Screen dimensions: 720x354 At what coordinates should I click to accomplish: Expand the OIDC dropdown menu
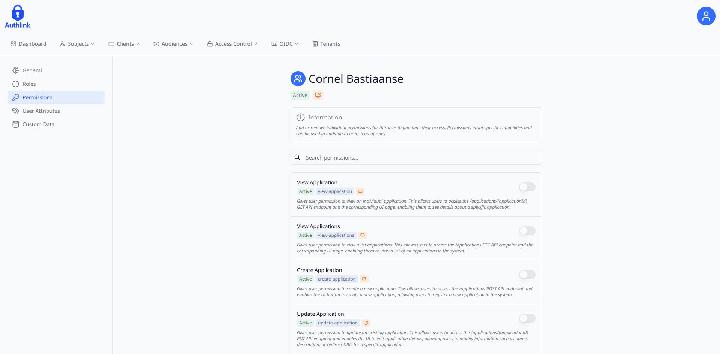[285, 44]
